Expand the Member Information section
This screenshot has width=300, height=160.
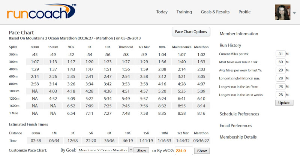pyautogui.click(x=239, y=34)
